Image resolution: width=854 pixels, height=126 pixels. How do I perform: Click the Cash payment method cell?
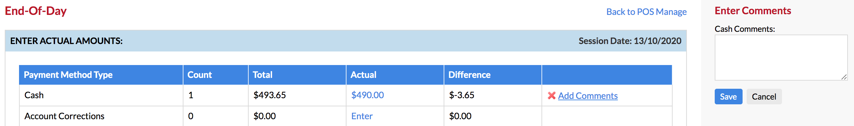click(101, 95)
